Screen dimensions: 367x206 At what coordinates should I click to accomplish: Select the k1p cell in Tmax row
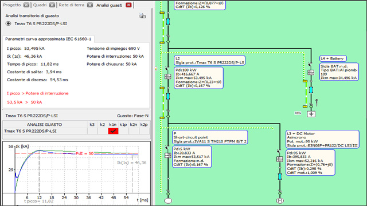(x=123, y=131)
